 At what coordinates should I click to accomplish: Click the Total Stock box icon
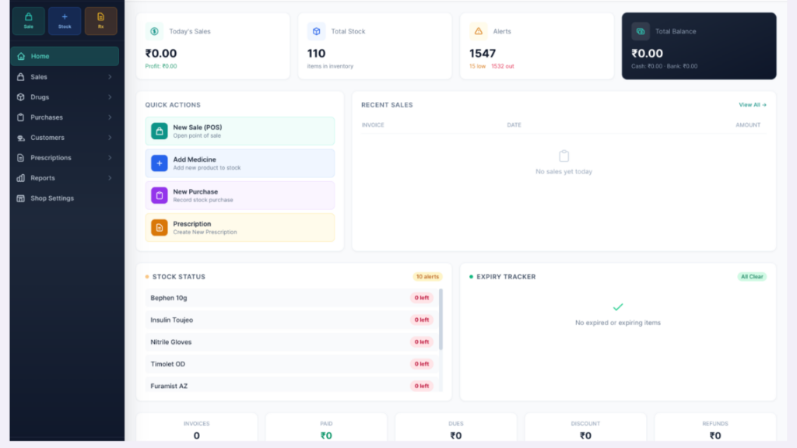click(x=316, y=31)
